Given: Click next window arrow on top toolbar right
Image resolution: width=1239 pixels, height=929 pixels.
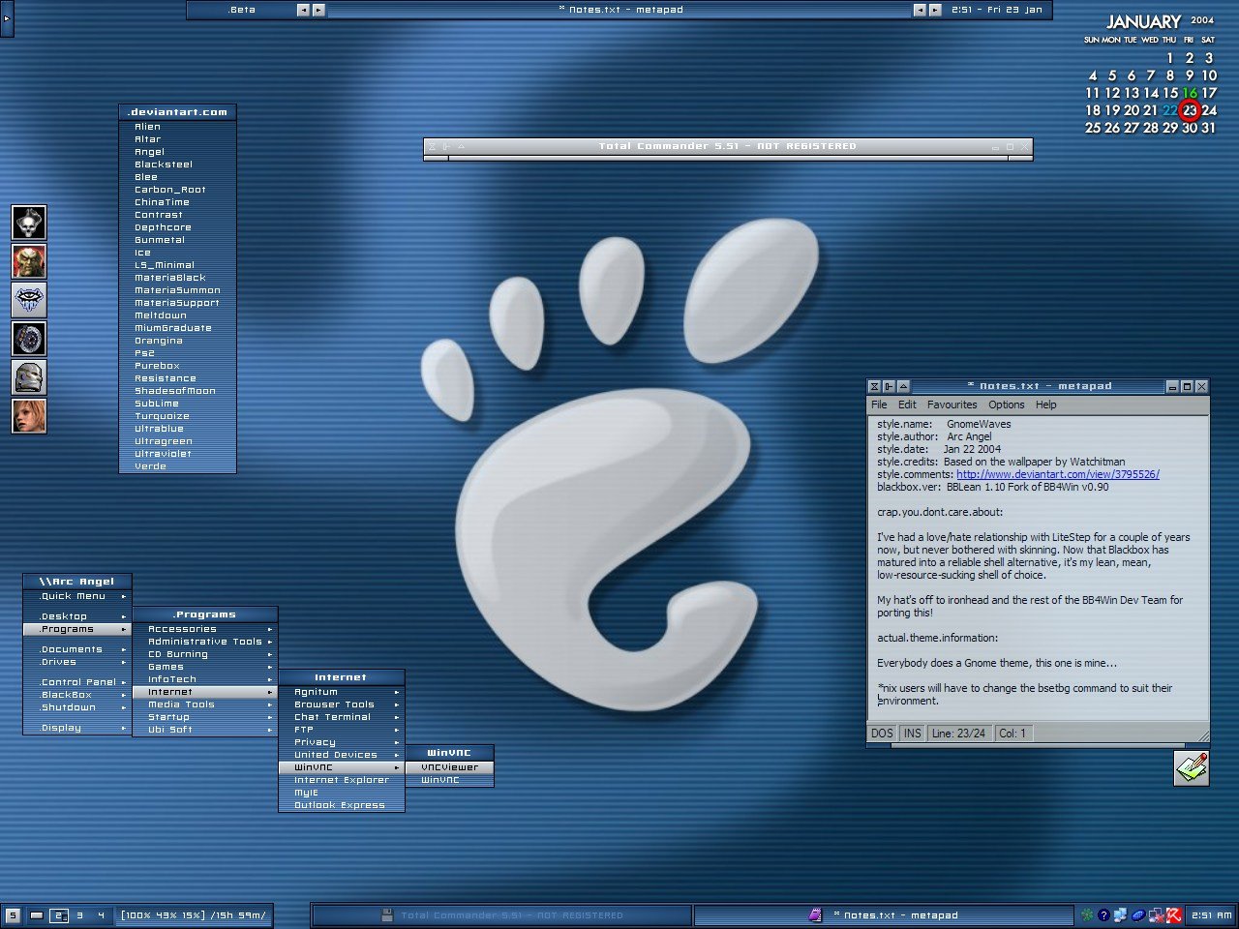Looking at the screenshot, I should [x=935, y=10].
